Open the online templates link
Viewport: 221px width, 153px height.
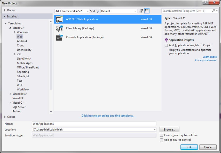(x=107, y=116)
